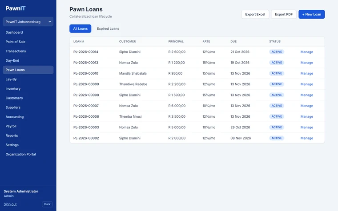Open Payroll section
The height and width of the screenshot is (211, 338).
pyautogui.click(x=11, y=126)
